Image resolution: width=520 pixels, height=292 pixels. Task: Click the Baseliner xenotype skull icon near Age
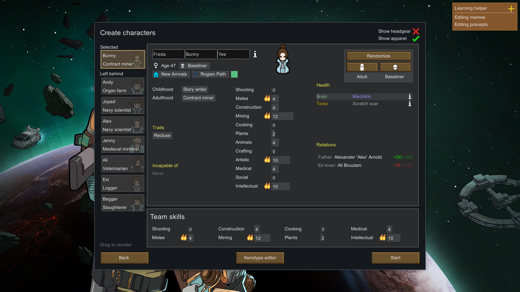tap(183, 66)
